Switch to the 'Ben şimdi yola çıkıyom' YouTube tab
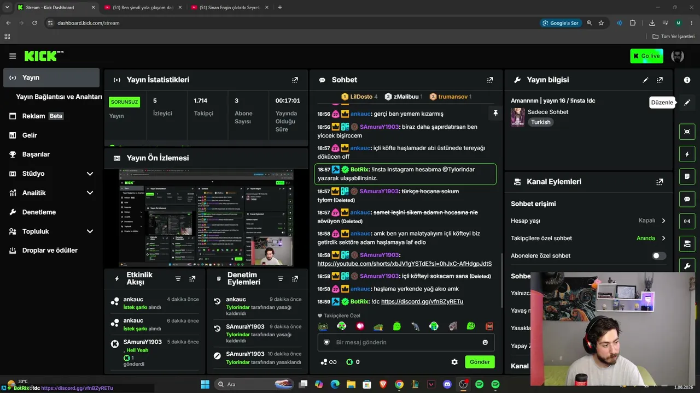Viewport: 700px width, 393px height. click(x=143, y=8)
